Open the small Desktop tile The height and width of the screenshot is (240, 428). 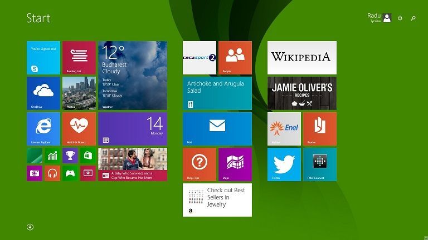coord(35,156)
